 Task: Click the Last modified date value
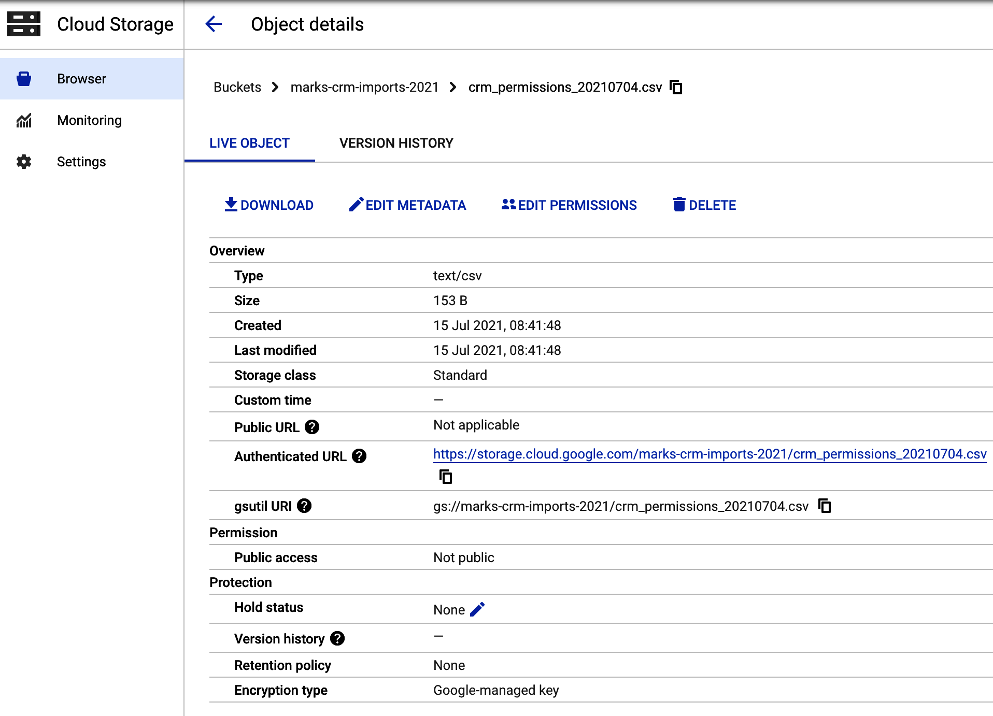pyautogui.click(x=497, y=350)
